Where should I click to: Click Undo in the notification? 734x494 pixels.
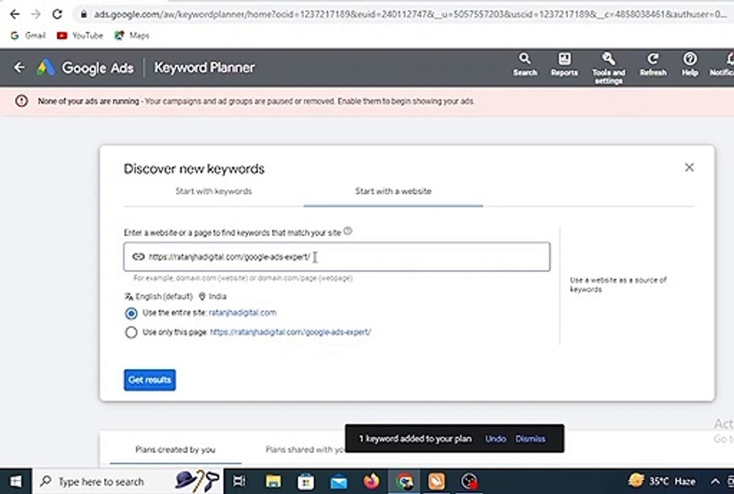point(496,438)
